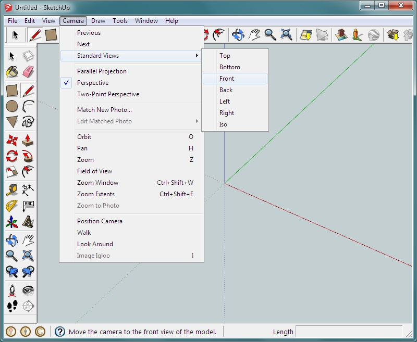Open the Draw menu
Screen dimensions: 417x342
click(98, 21)
